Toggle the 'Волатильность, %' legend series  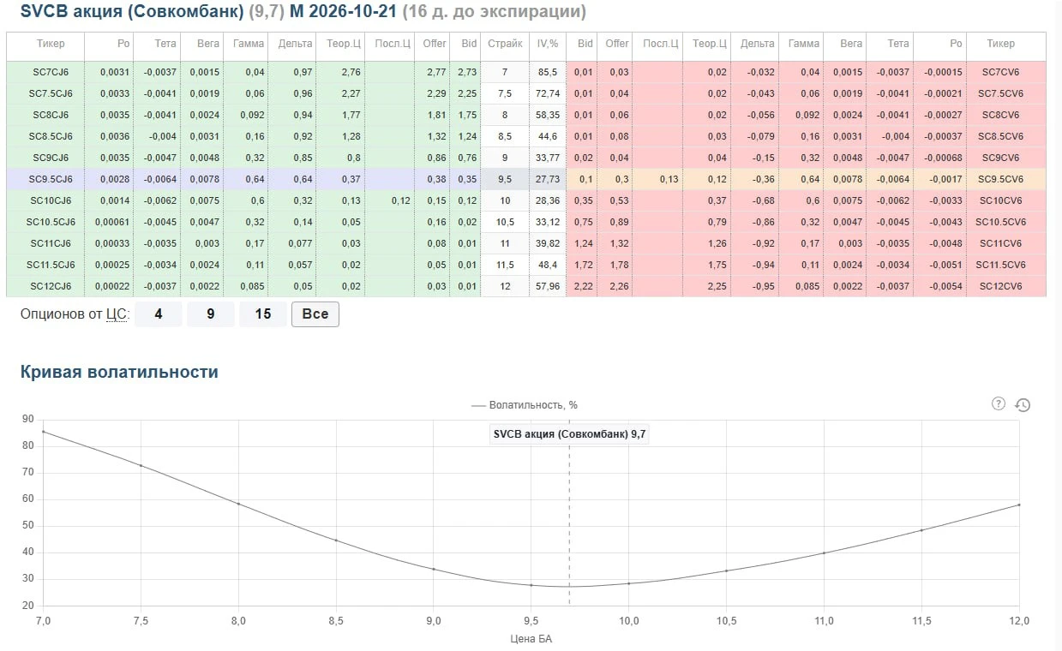click(x=525, y=404)
